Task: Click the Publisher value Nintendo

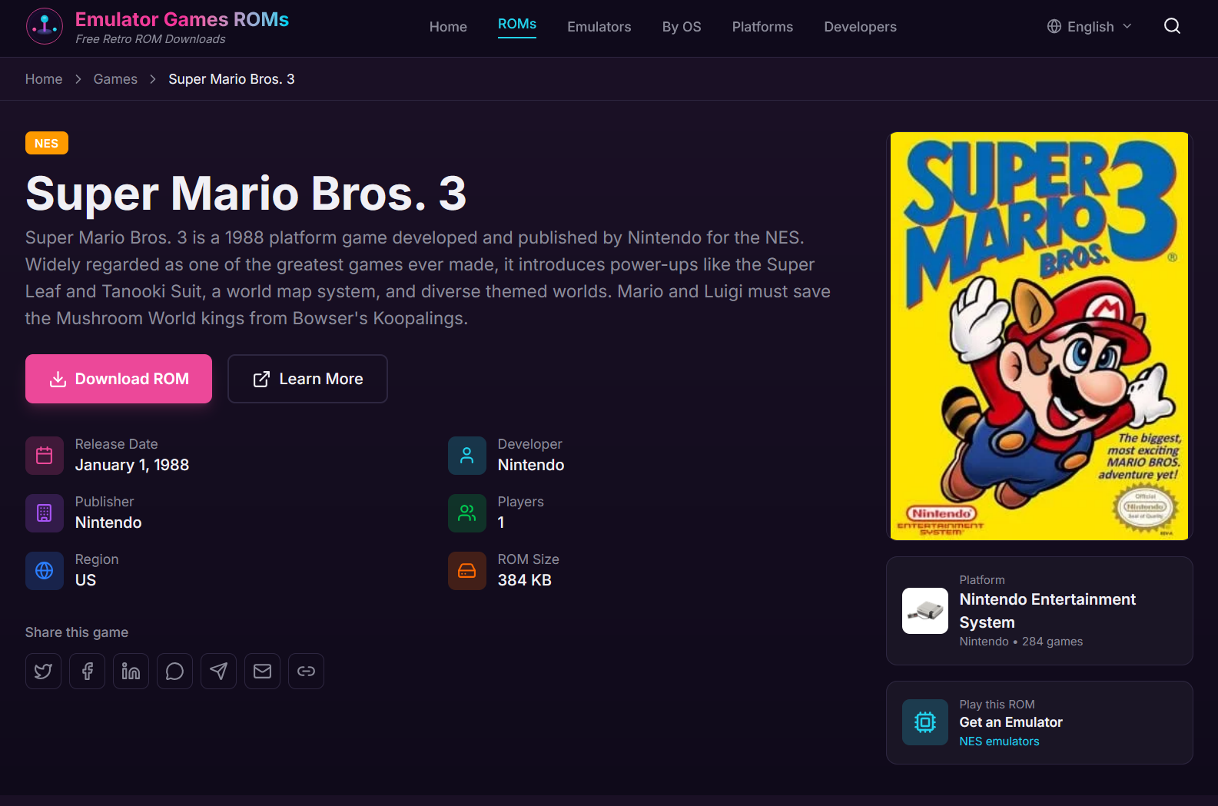Action: (108, 522)
